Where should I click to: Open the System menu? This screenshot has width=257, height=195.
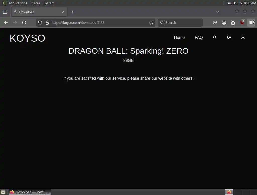(49, 3)
